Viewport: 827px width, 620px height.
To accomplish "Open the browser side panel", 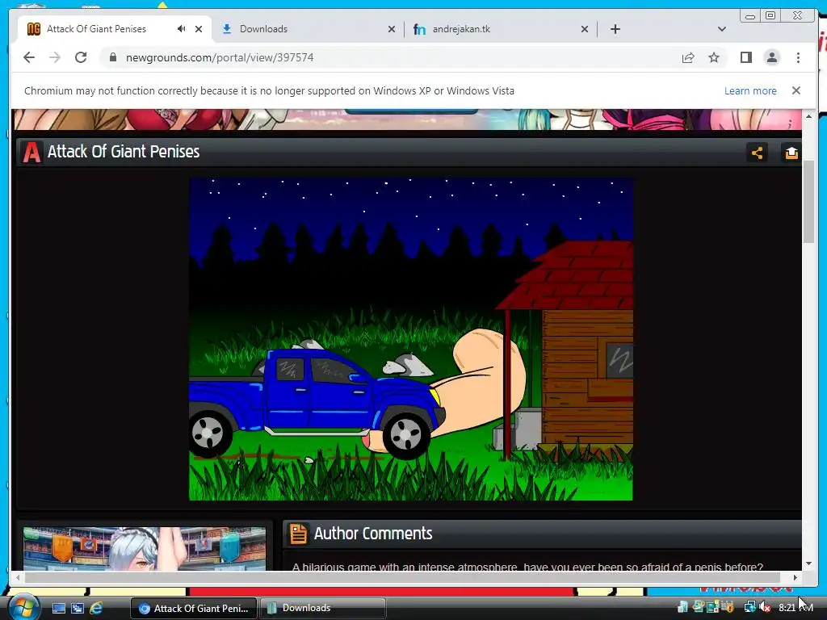I will [x=745, y=57].
